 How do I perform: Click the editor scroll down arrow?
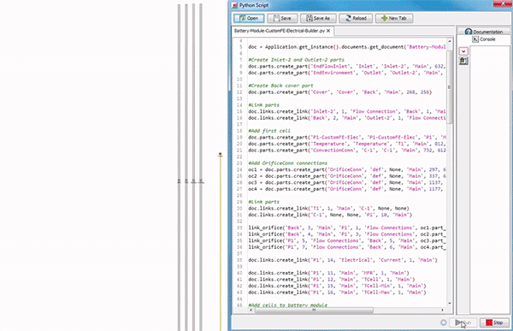pos(450,303)
